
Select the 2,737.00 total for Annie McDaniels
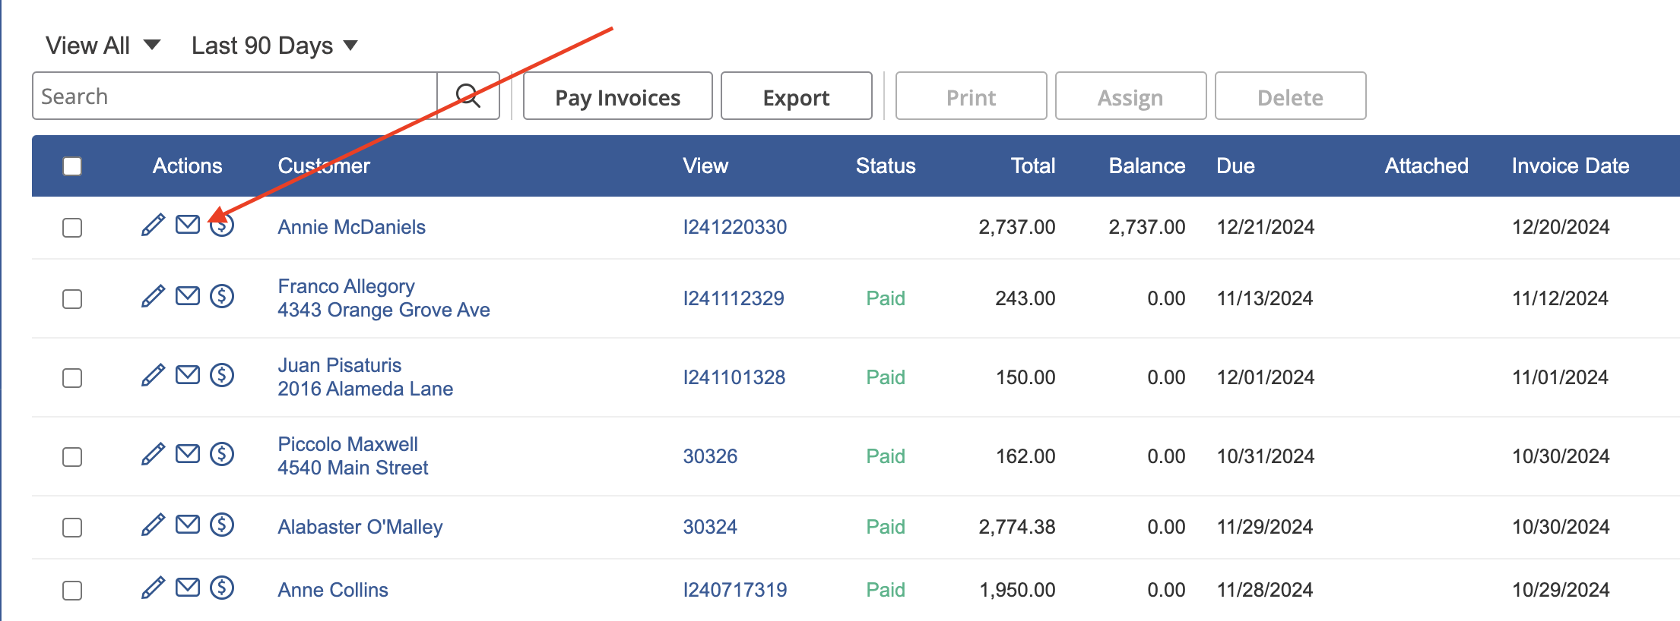click(x=1017, y=227)
